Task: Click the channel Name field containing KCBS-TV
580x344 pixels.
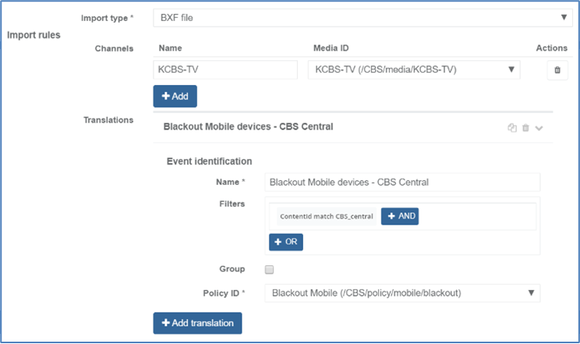Action: [x=226, y=70]
